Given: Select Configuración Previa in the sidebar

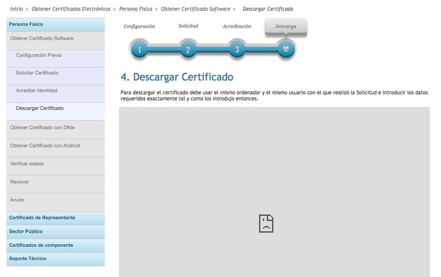Looking at the screenshot, I should tap(39, 56).
